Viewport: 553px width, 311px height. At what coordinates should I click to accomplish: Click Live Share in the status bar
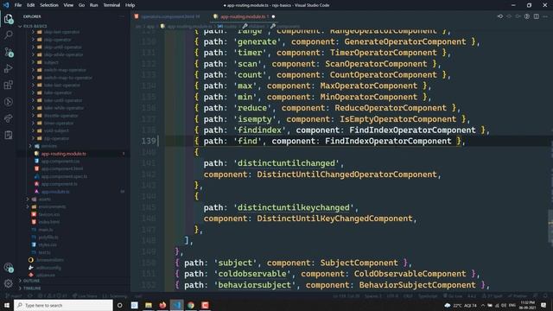tap(85, 296)
